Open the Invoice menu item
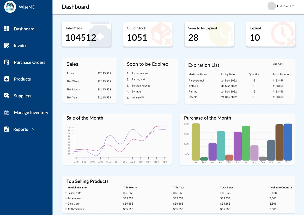 point(21,46)
